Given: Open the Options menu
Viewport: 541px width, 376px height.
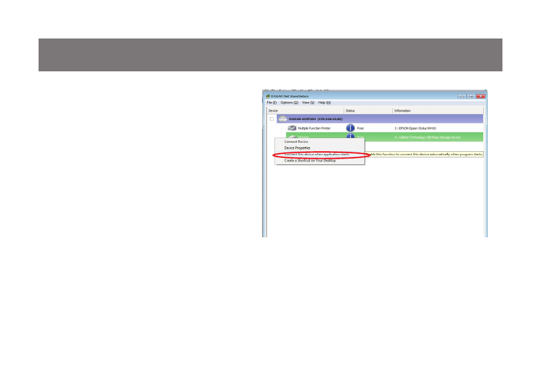Looking at the screenshot, I should [289, 102].
